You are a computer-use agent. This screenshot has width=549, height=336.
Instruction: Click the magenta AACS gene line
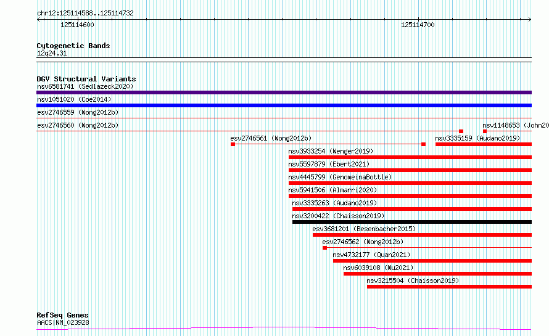(284, 329)
